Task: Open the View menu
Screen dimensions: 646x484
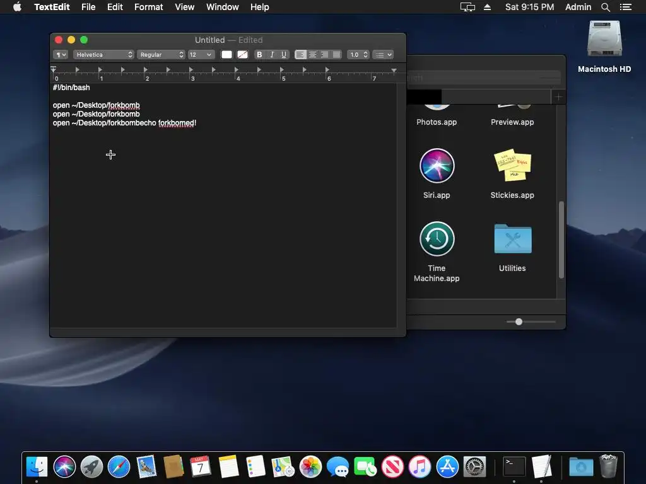Action: coord(185,7)
